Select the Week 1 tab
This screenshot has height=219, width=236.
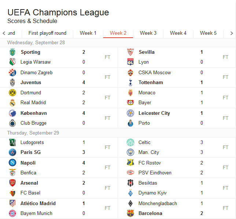[x=88, y=33]
